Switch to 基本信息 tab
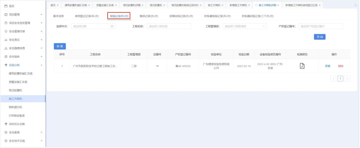The image size is (360, 148). 58,16
